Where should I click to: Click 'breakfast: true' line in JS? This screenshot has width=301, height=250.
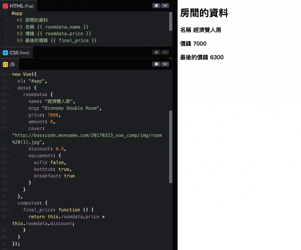54,176
